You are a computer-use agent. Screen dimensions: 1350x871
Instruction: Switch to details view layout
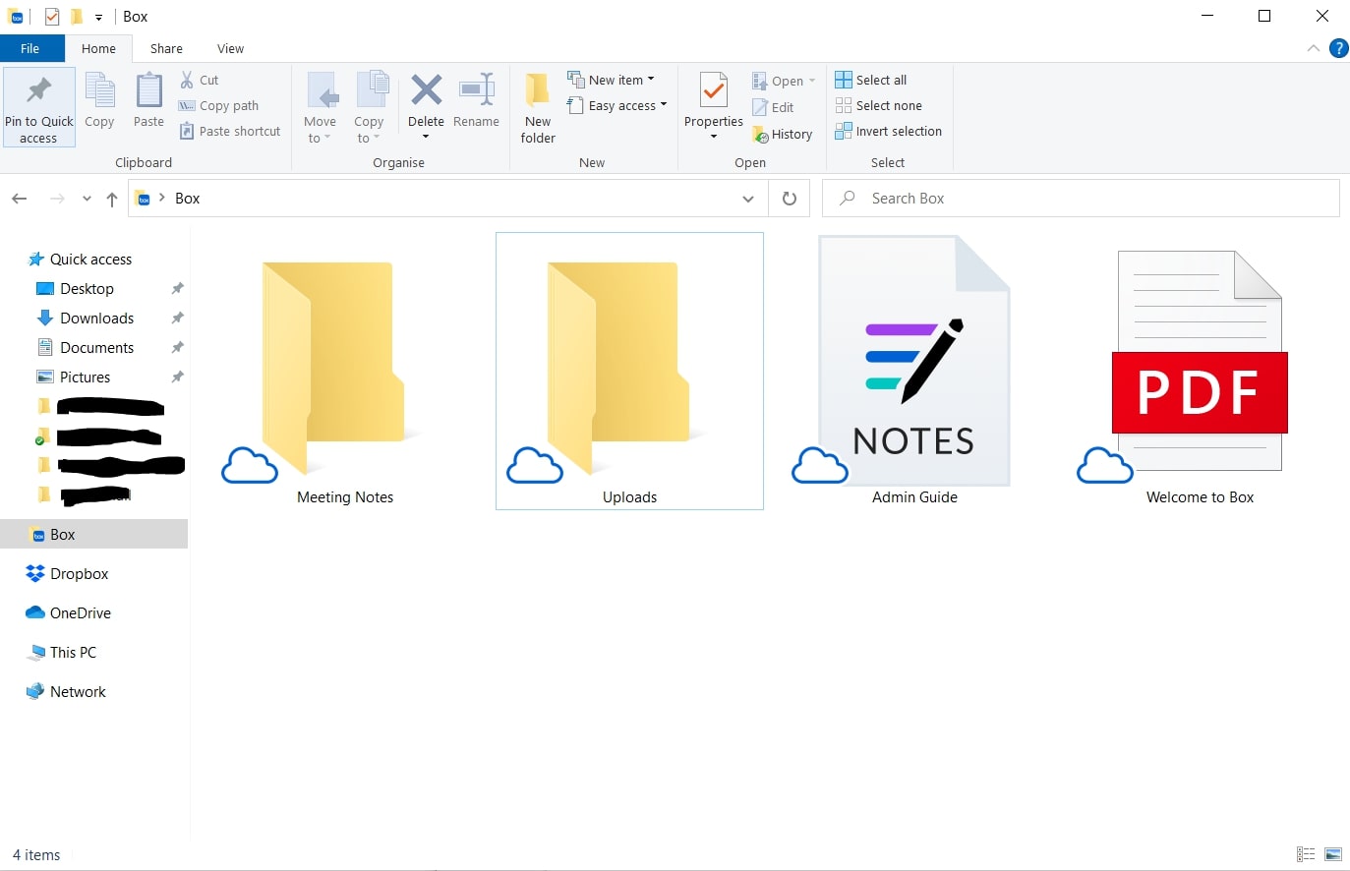click(x=1306, y=855)
